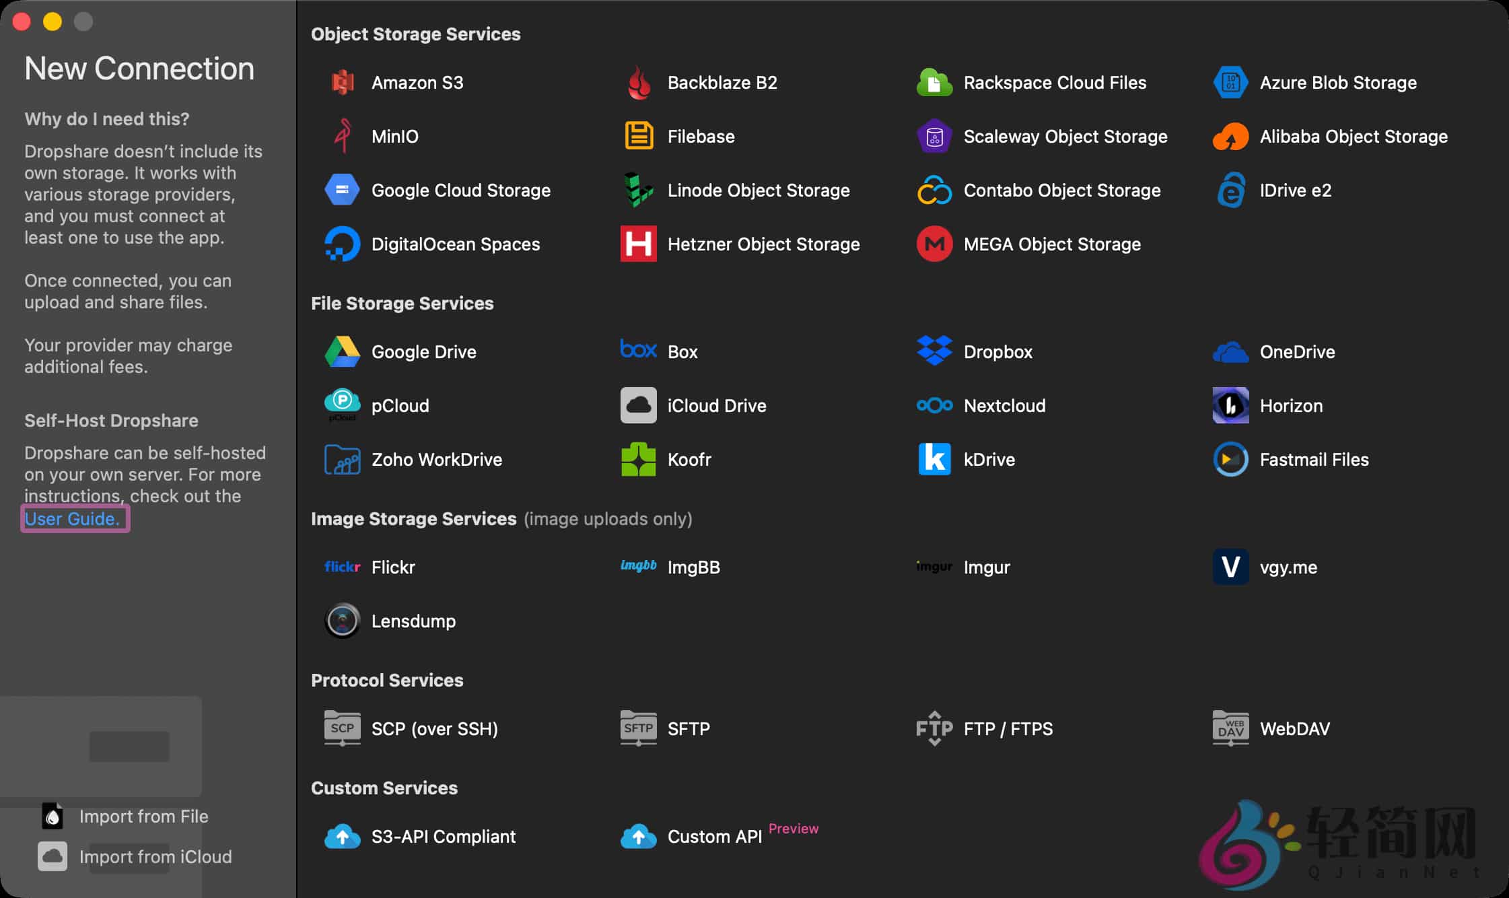Image resolution: width=1509 pixels, height=898 pixels.
Task: Click the S3-API Compliant cloud icon
Action: point(343,837)
